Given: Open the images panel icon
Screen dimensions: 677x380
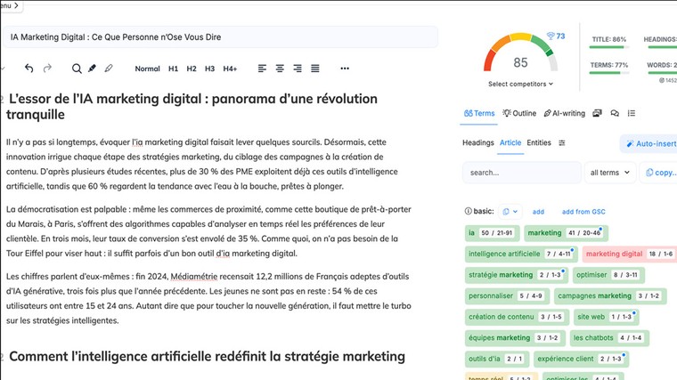Looking at the screenshot, I should click(x=597, y=113).
